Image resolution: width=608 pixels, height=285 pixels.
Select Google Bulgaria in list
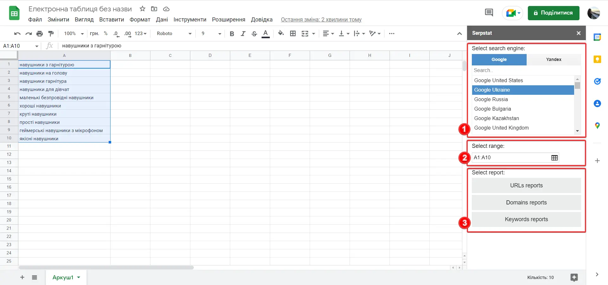[x=523, y=109]
